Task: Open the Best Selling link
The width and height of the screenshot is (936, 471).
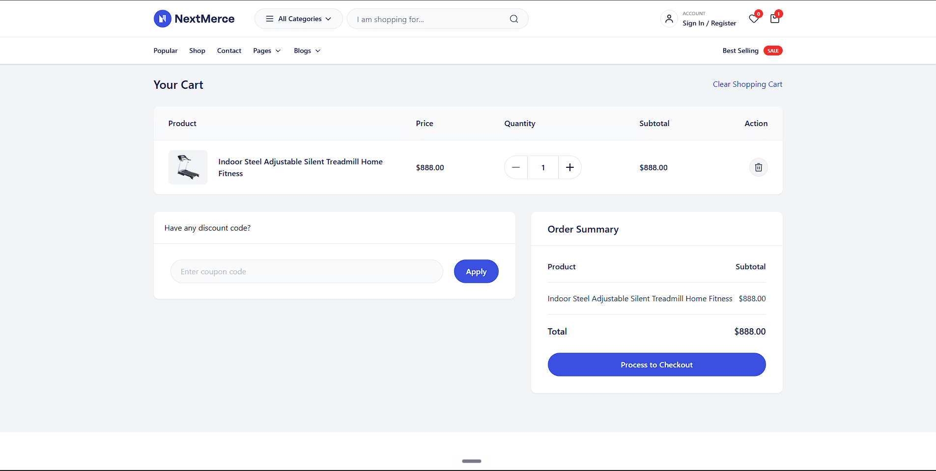Action: 740,51
